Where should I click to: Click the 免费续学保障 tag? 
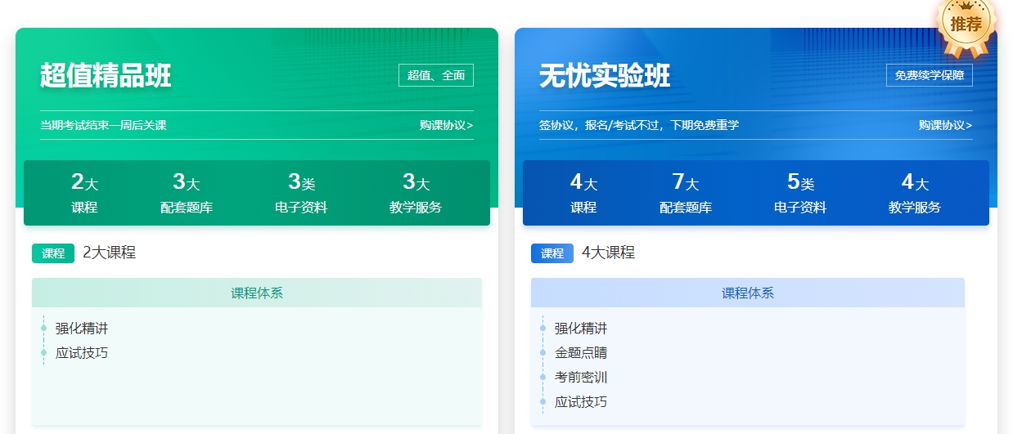[929, 75]
